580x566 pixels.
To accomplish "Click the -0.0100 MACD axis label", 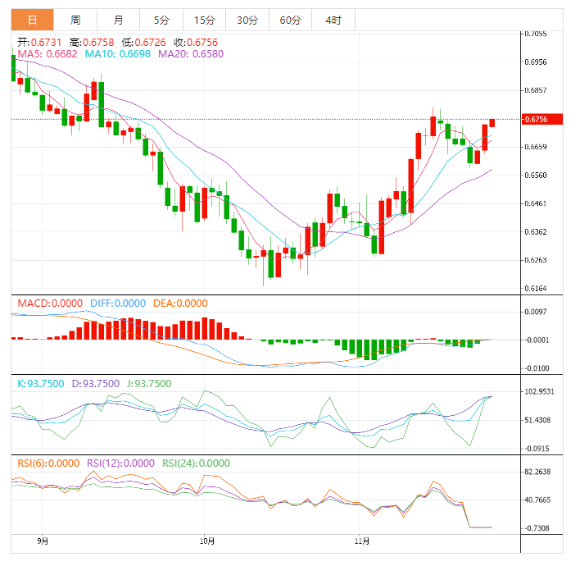I will click(536, 368).
